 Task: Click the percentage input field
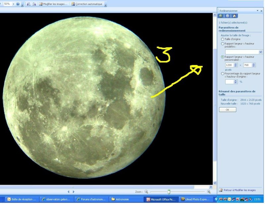(x=230, y=82)
